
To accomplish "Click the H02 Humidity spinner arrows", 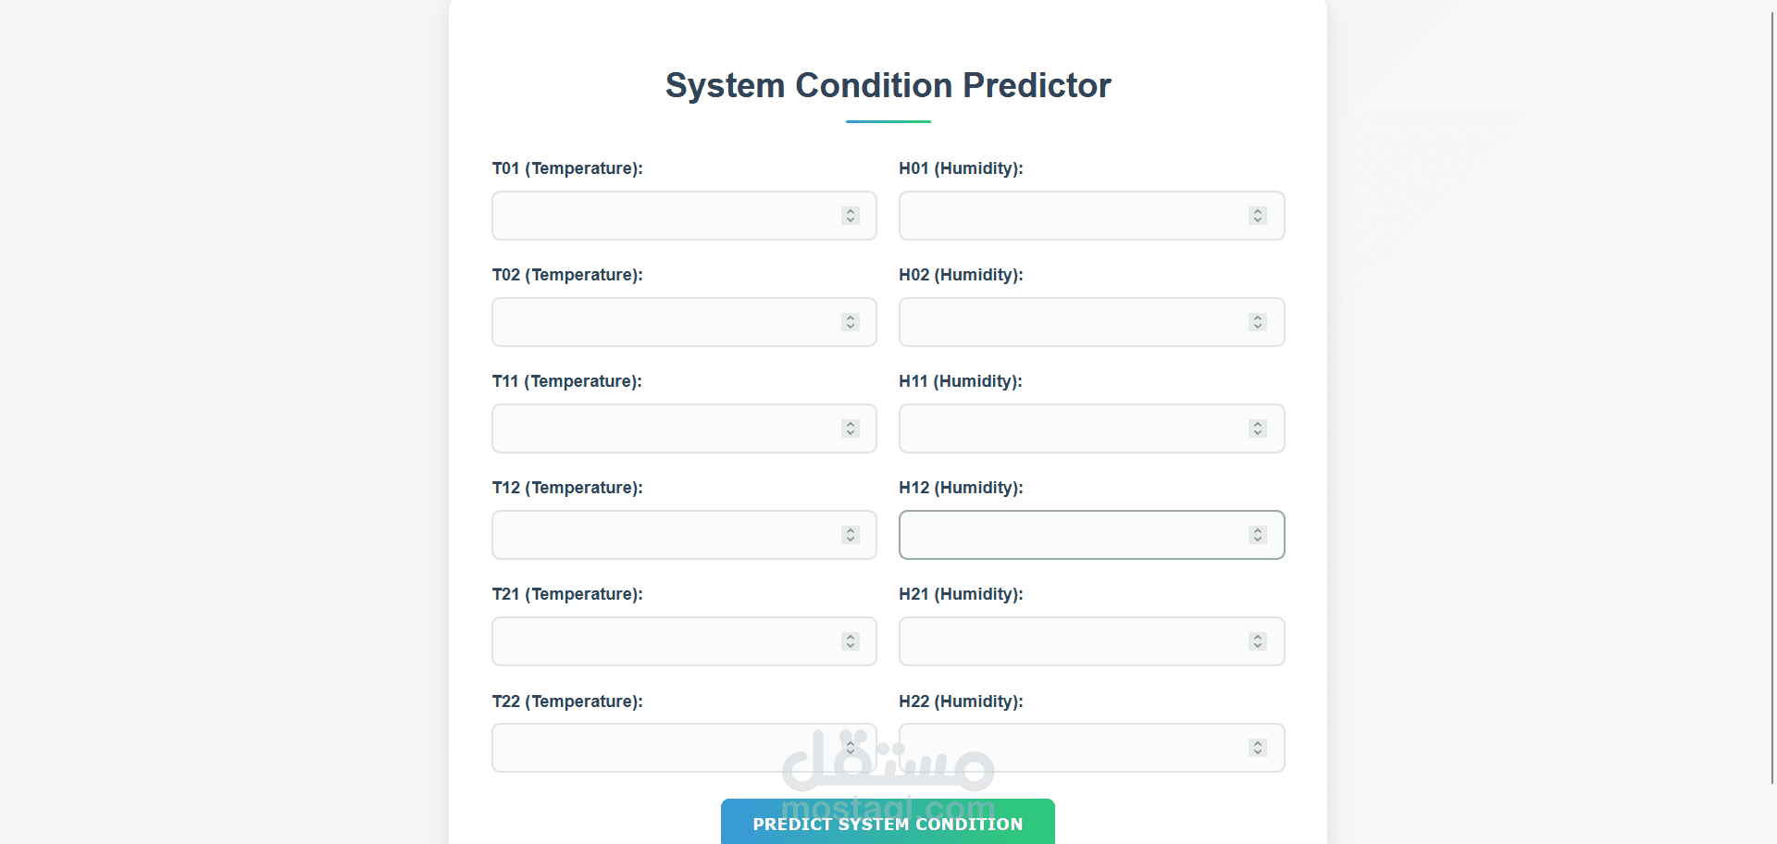I will [1257, 322].
